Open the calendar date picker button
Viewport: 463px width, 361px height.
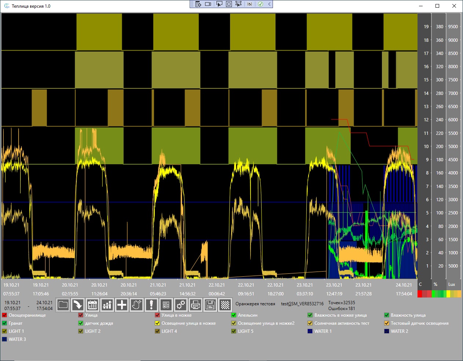(92, 305)
